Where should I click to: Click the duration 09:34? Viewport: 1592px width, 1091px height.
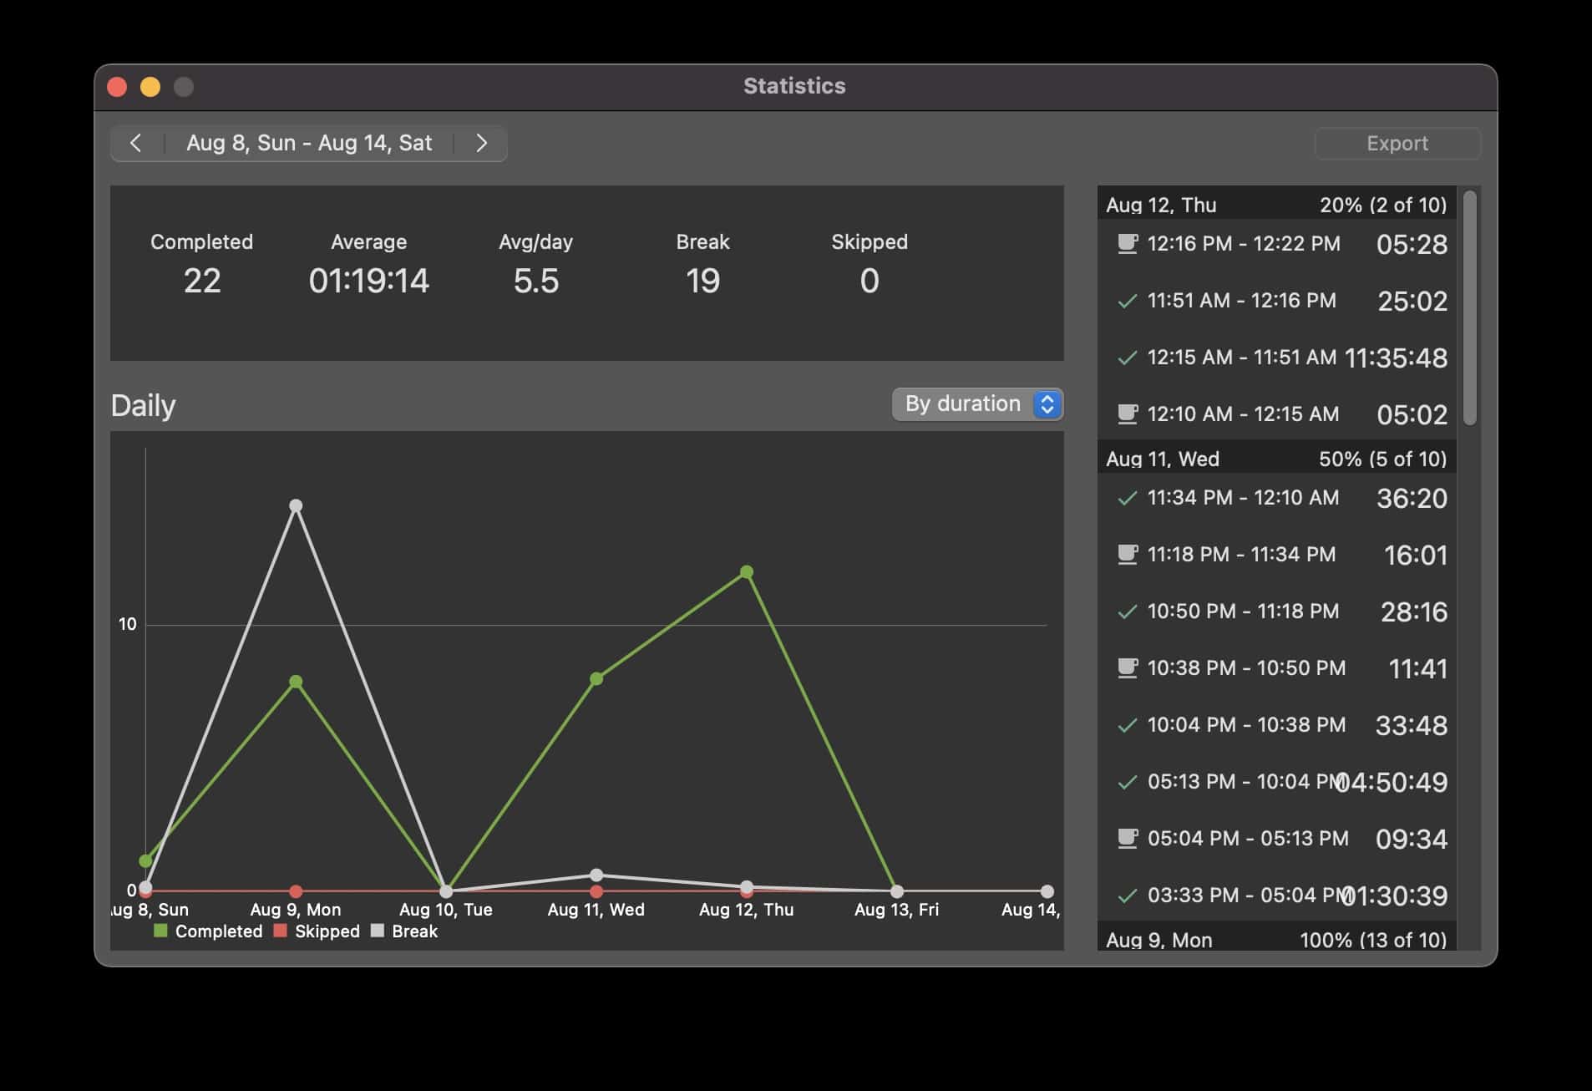1412,839
